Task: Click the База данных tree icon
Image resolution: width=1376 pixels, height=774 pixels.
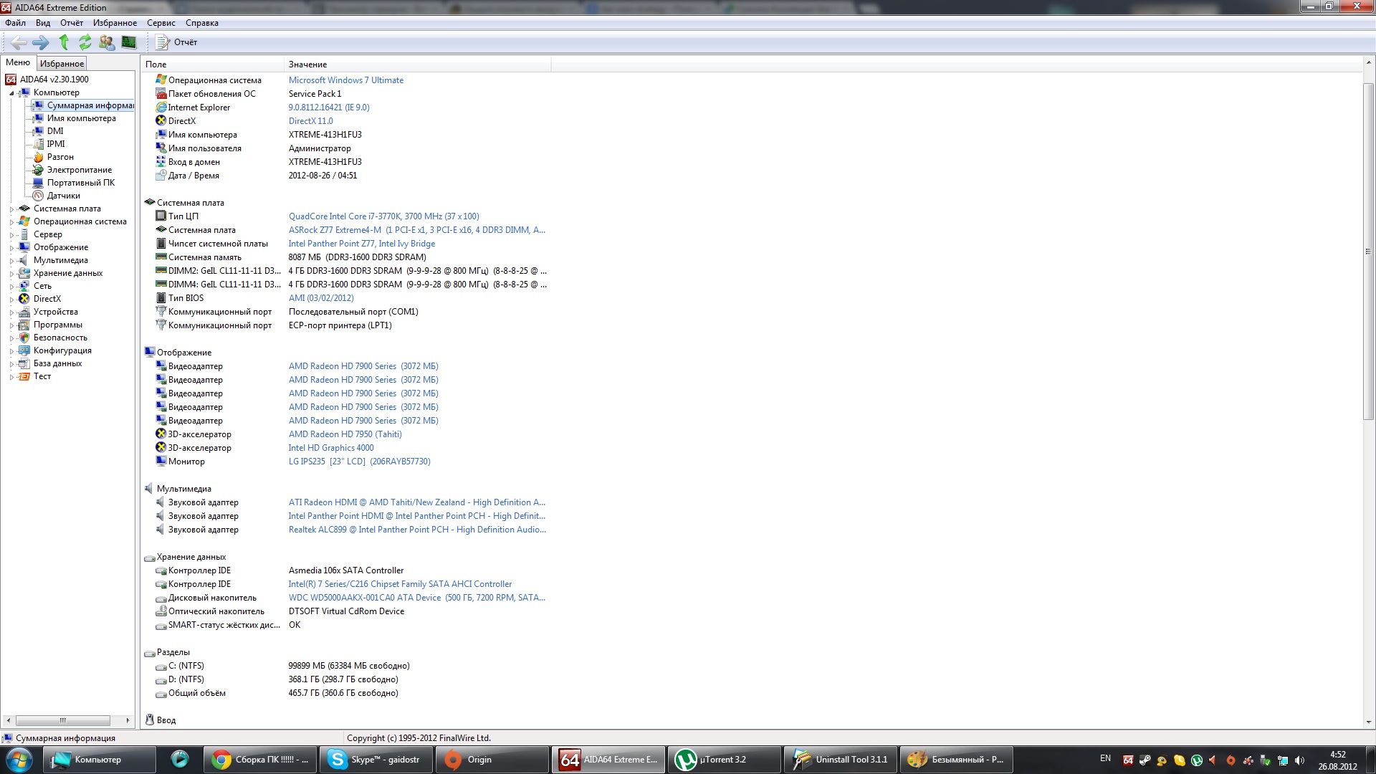Action: pyautogui.click(x=24, y=363)
